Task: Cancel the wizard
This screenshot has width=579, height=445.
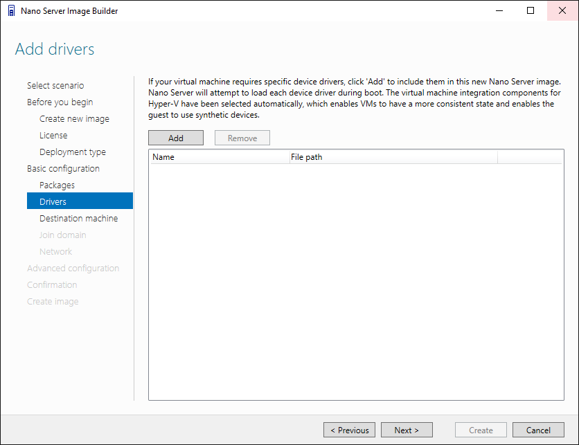Action: coord(538,430)
